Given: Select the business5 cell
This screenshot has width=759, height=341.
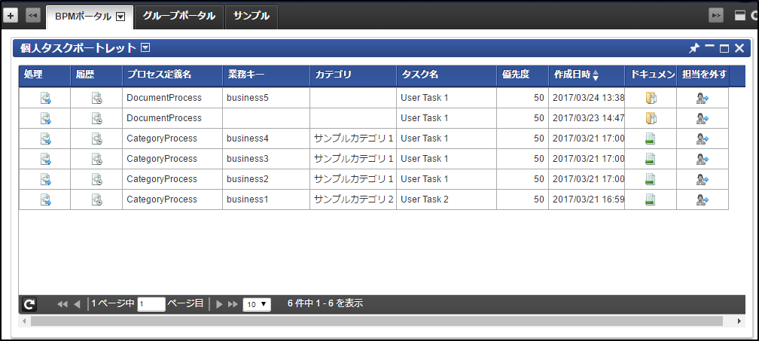Looking at the screenshot, I should 267,98.
